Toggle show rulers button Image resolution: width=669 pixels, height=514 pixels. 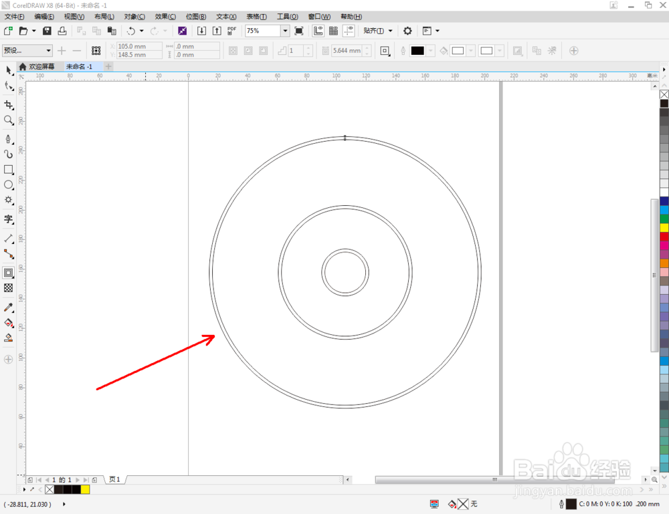(x=318, y=31)
